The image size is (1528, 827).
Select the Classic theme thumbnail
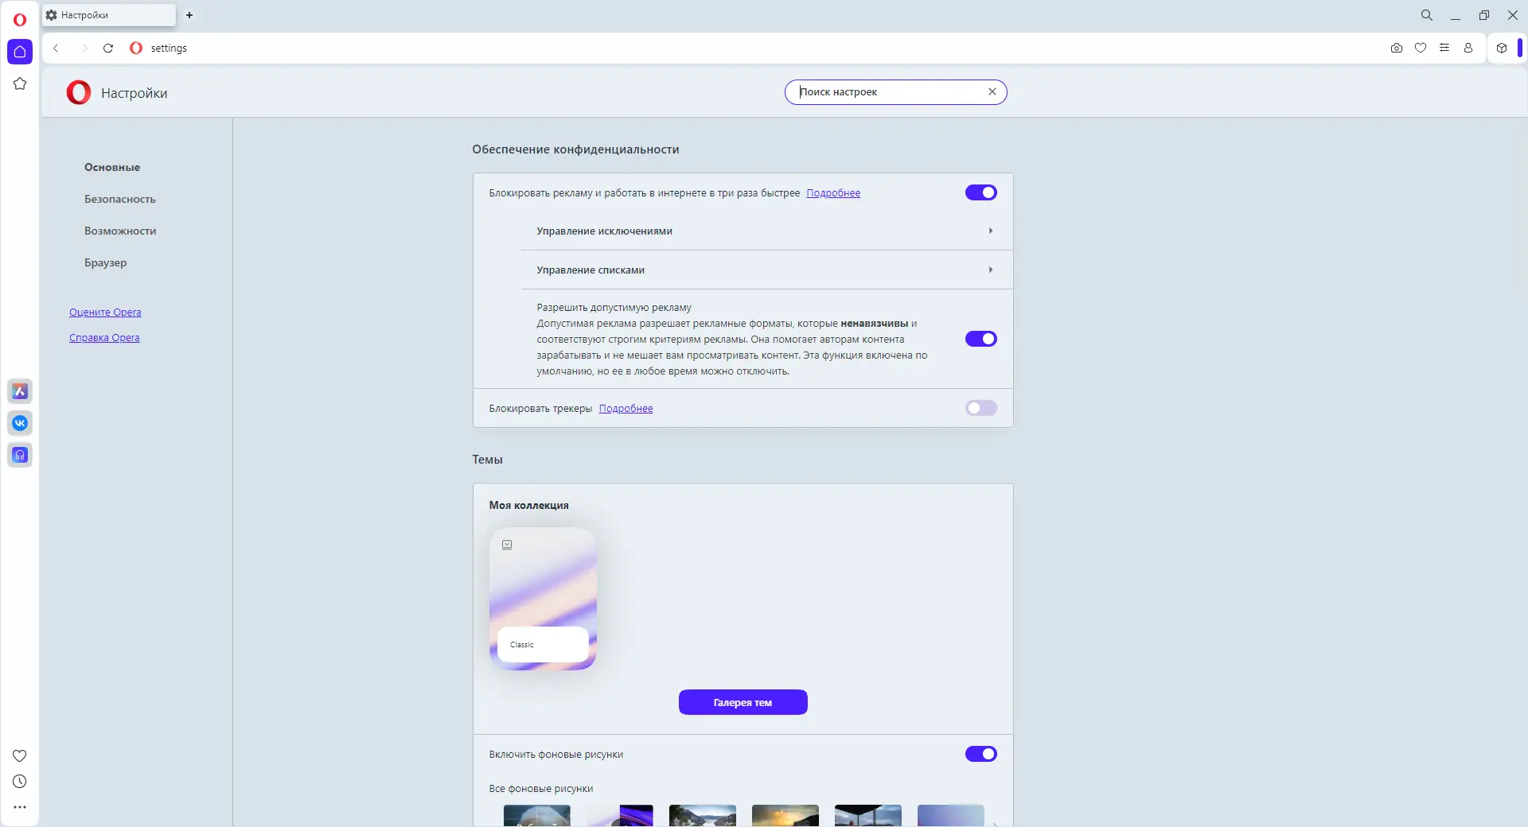[x=543, y=599]
